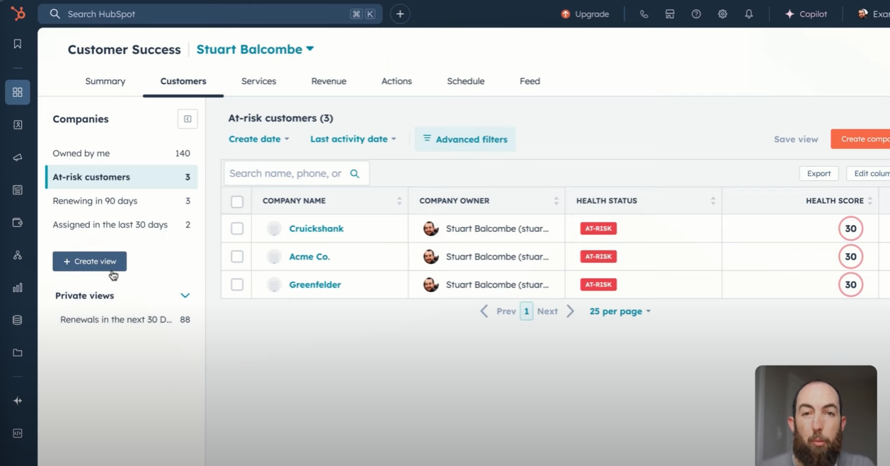The height and width of the screenshot is (466, 890).
Task: Open the Breeze AI sparkle icon in sidebar
Action: [x=18, y=401]
